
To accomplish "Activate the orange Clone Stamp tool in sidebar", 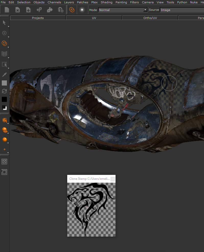I will [4, 43].
